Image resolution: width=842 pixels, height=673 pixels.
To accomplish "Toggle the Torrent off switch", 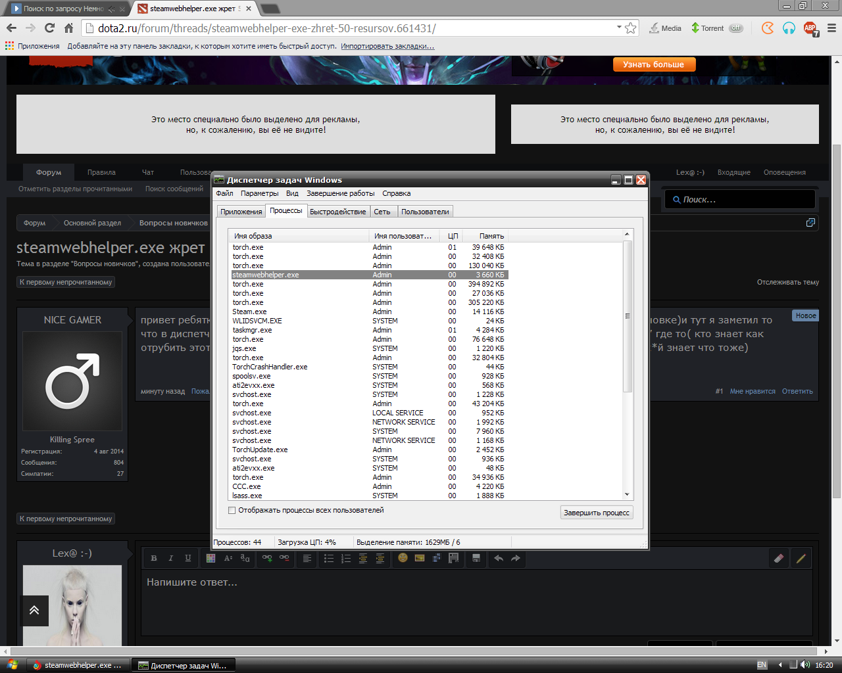I will point(736,28).
